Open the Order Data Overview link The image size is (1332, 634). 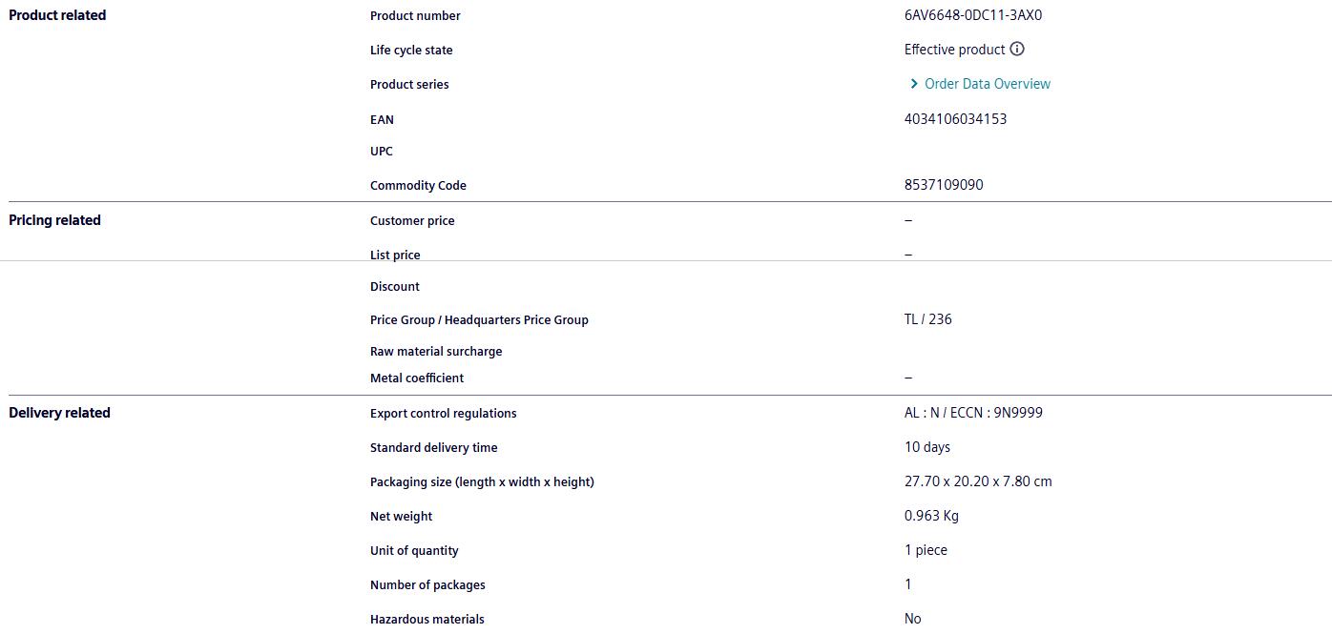pyautogui.click(x=988, y=84)
